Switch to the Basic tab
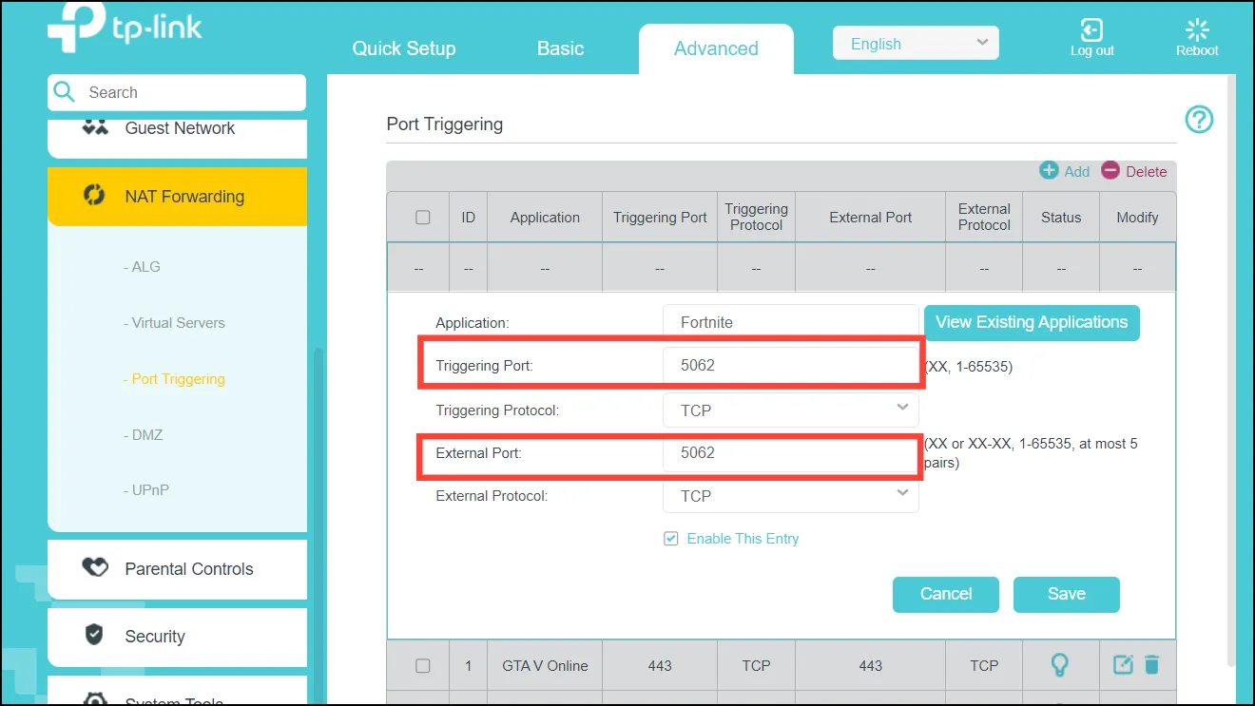Image resolution: width=1255 pixels, height=706 pixels. click(x=560, y=48)
